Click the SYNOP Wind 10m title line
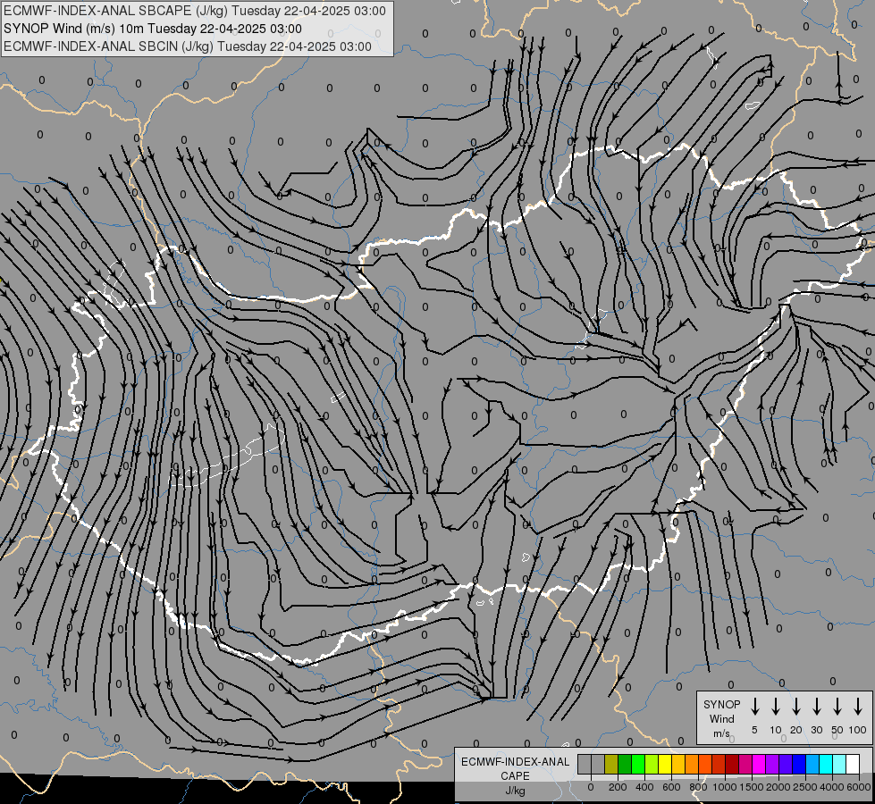Screen dimensions: 875x804 pyautogui.click(x=153, y=29)
